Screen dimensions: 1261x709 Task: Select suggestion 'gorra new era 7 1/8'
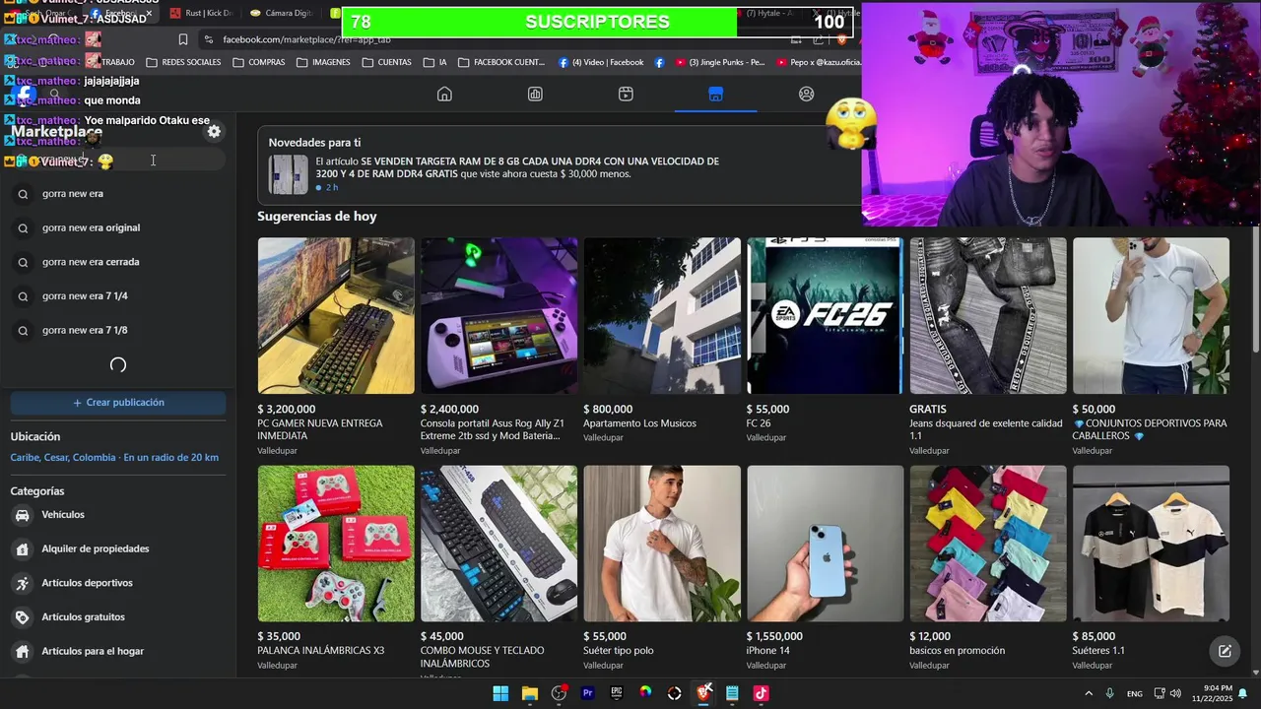pyautogui.click(x=118, y=331)
